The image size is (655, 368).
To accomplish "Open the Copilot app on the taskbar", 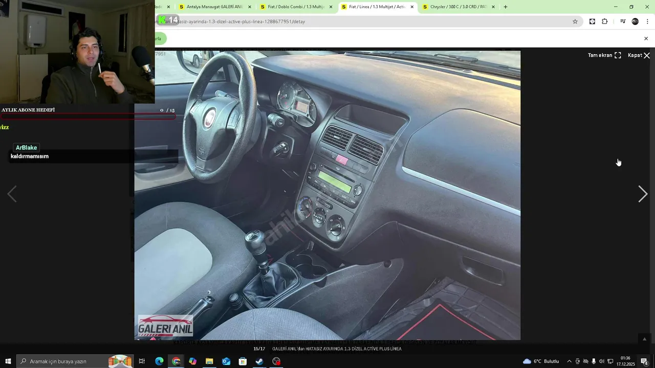I will tap(192, 361).
